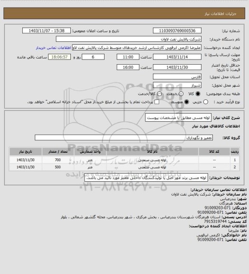
Task: Click unit متر in row 2
Action: click(90, 167)
